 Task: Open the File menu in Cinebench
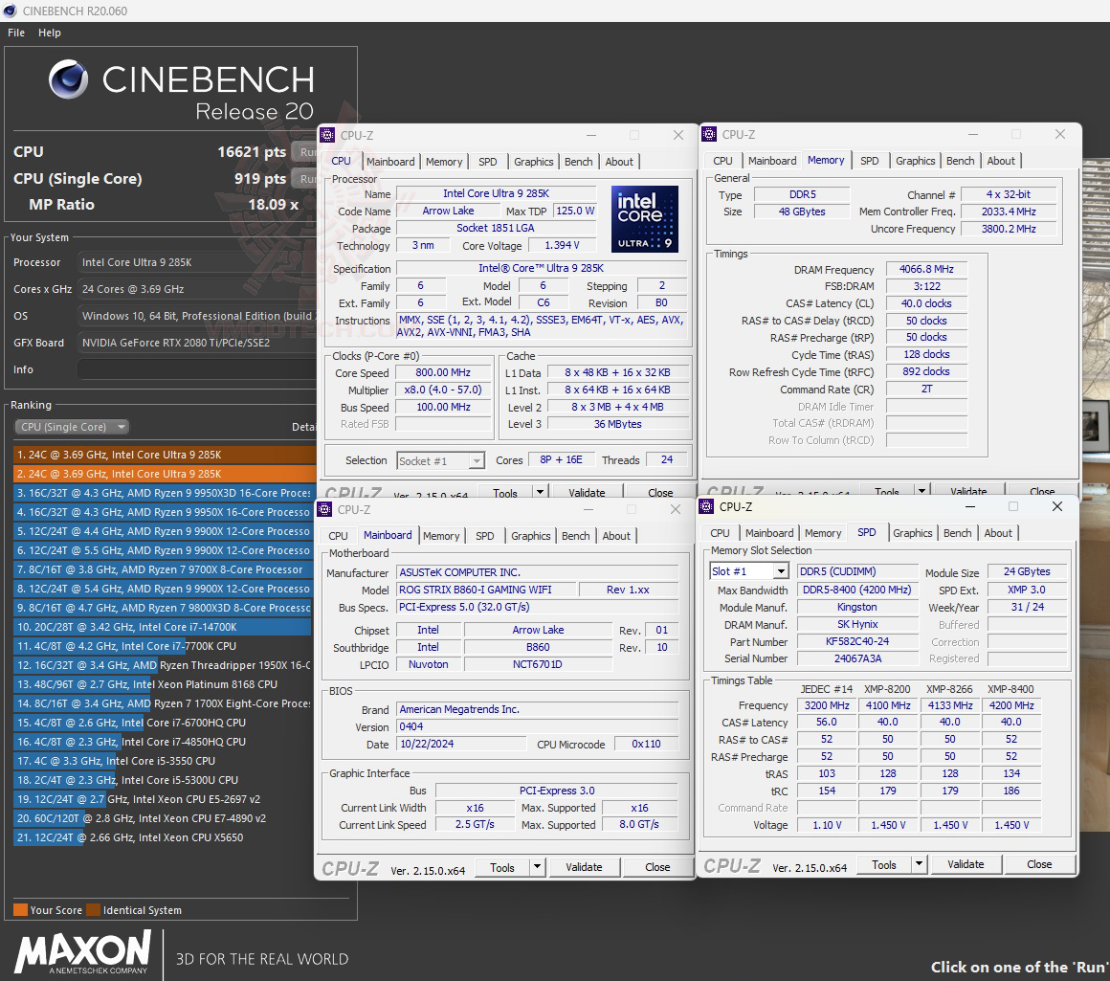pos(16,33)
